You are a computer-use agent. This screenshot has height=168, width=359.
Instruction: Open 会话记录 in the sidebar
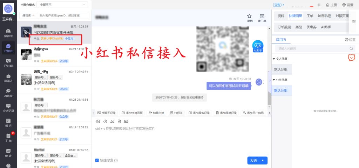(x=8, y=108)
